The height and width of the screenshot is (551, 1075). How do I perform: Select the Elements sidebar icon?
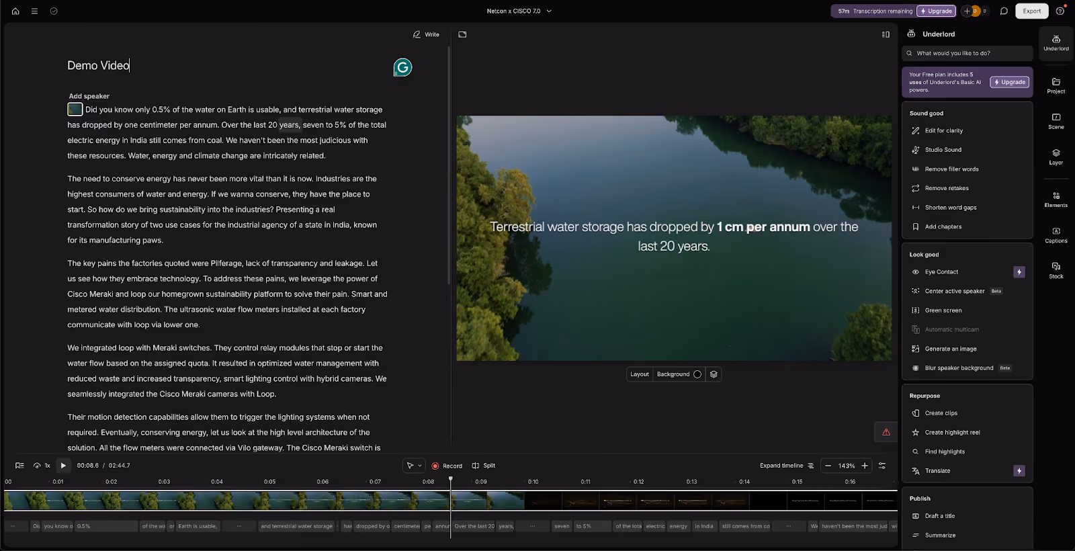click(x=1056, y=199)
